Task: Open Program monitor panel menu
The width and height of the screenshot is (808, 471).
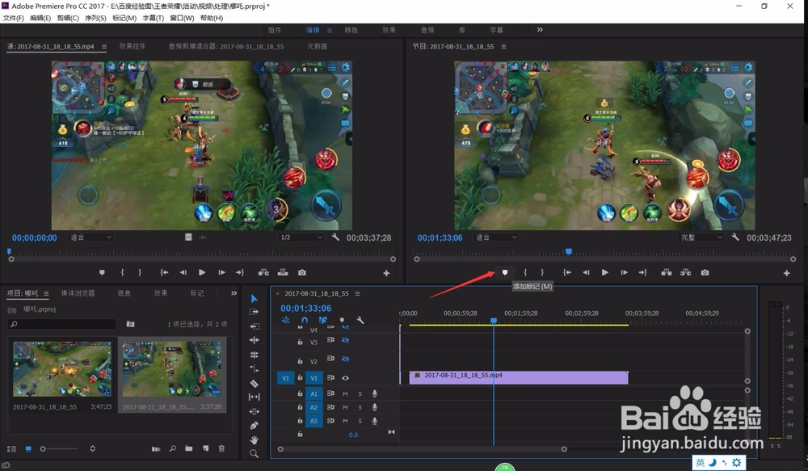Action: point(503,46)
